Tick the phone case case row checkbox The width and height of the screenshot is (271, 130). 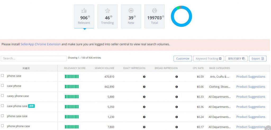coord(3,116)
